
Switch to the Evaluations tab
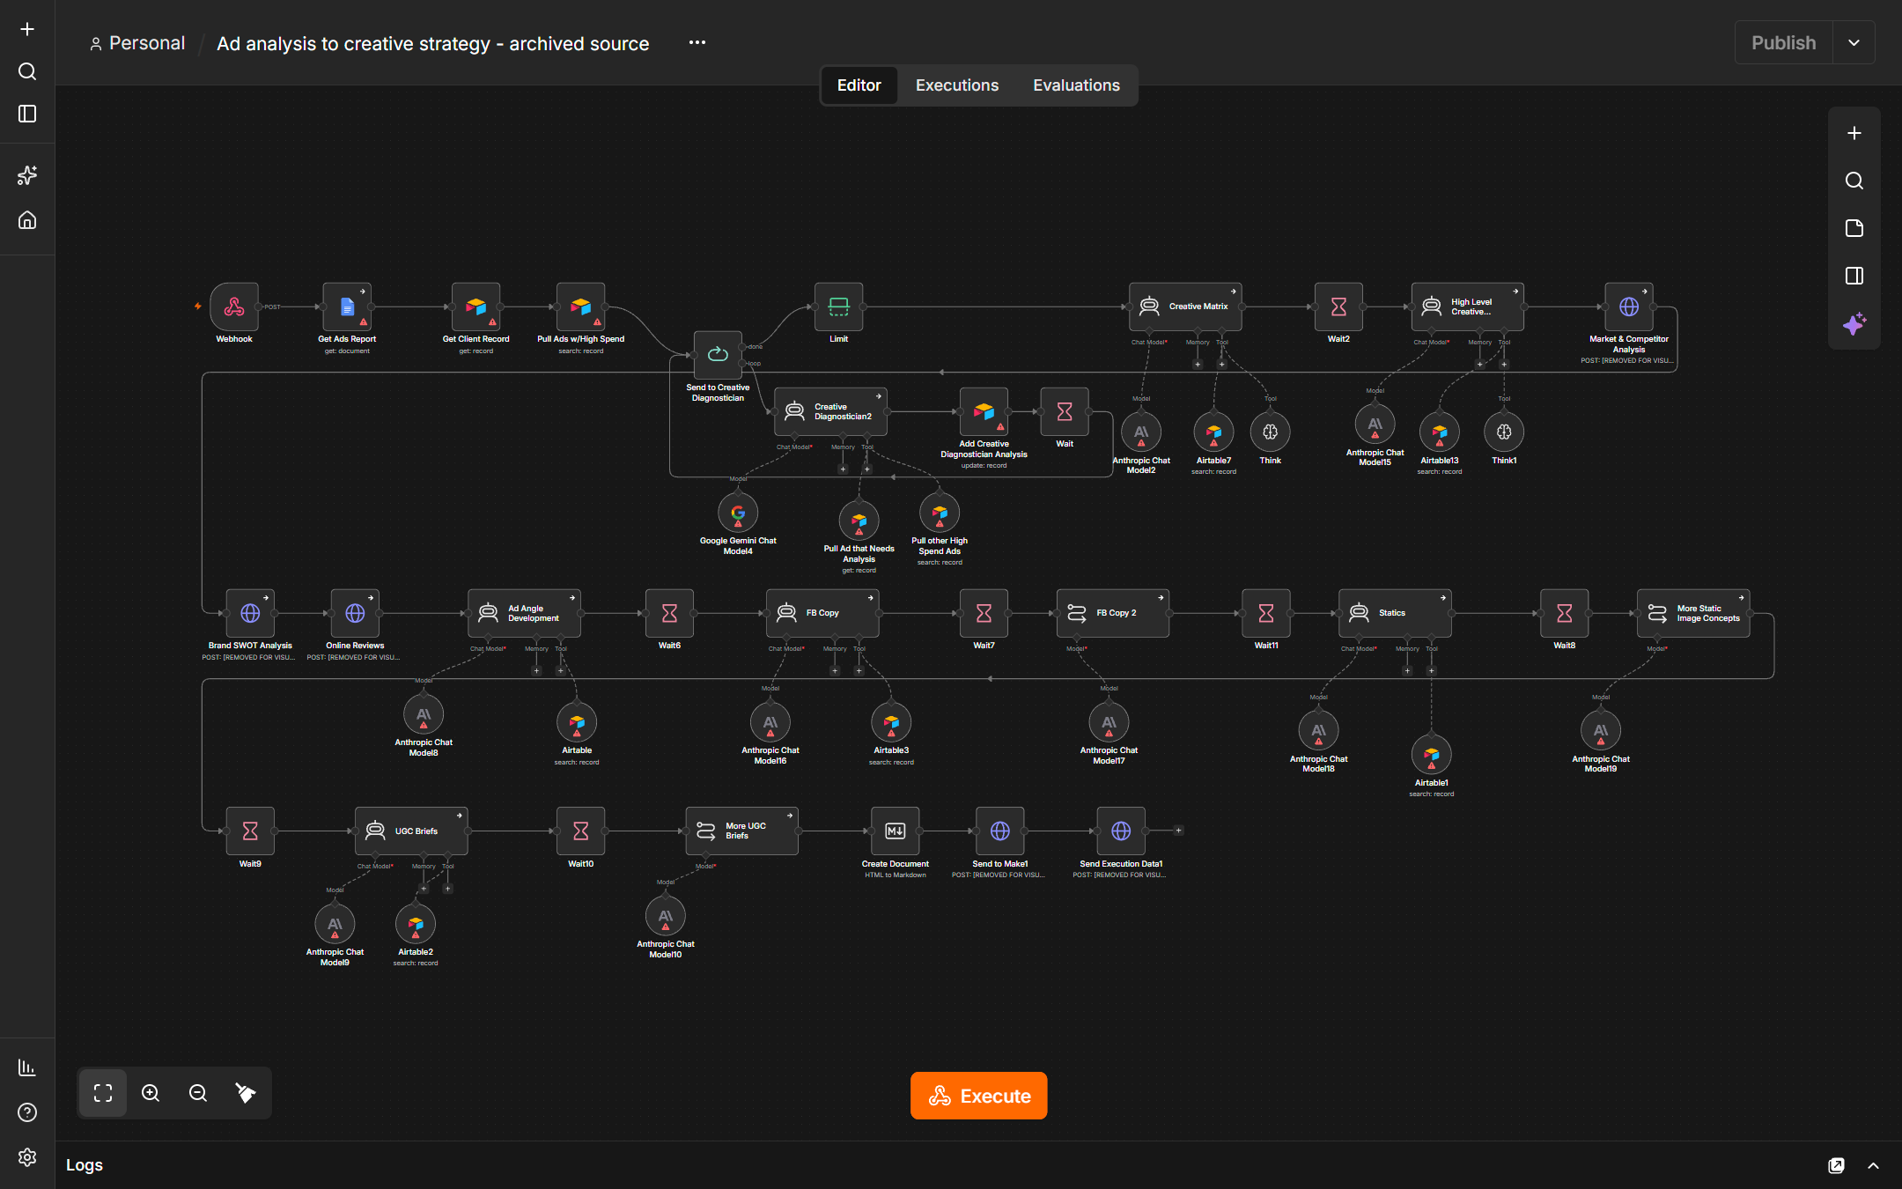[1076, 85]
